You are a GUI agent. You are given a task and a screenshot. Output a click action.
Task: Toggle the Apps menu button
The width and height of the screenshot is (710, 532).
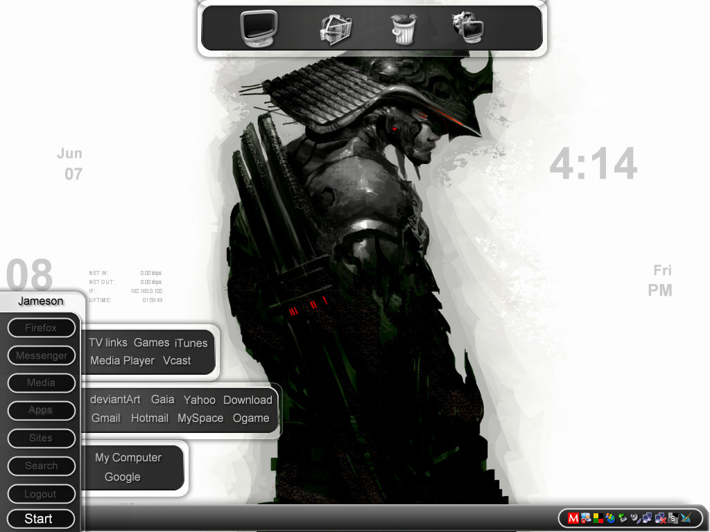[x=41, y=410]
